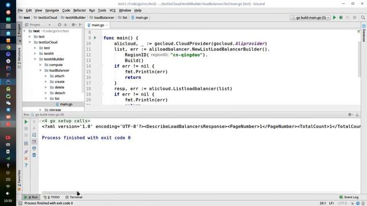Viewport: 367px width, 206px height.
Task: Open Project panel settings gear
Action: click(73, 25)
